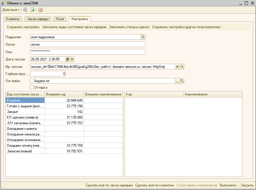Focus the Хэш password field
The width and height of the screenshot is (256, 190).
pyautogui.click(x=88, y=52)
